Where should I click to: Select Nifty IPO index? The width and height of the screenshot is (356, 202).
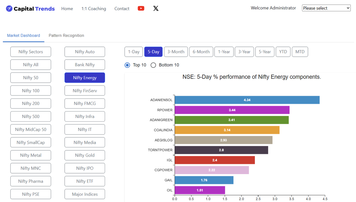[85, 168]
